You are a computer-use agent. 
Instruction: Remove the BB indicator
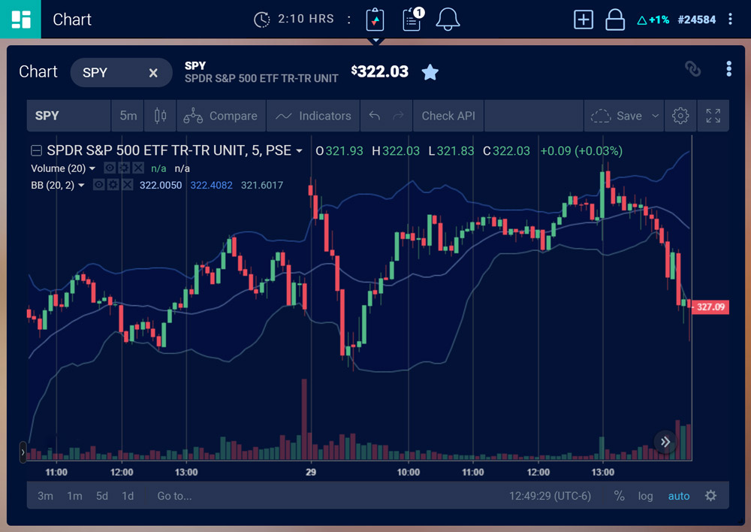[x=127, y=185]
